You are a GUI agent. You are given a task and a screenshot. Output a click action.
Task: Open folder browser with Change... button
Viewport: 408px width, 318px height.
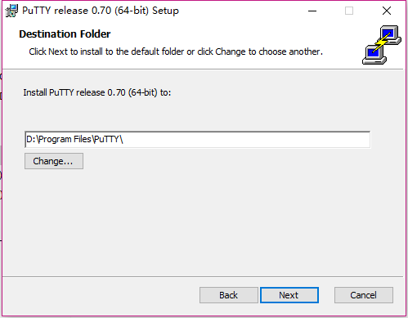point(54,161)
